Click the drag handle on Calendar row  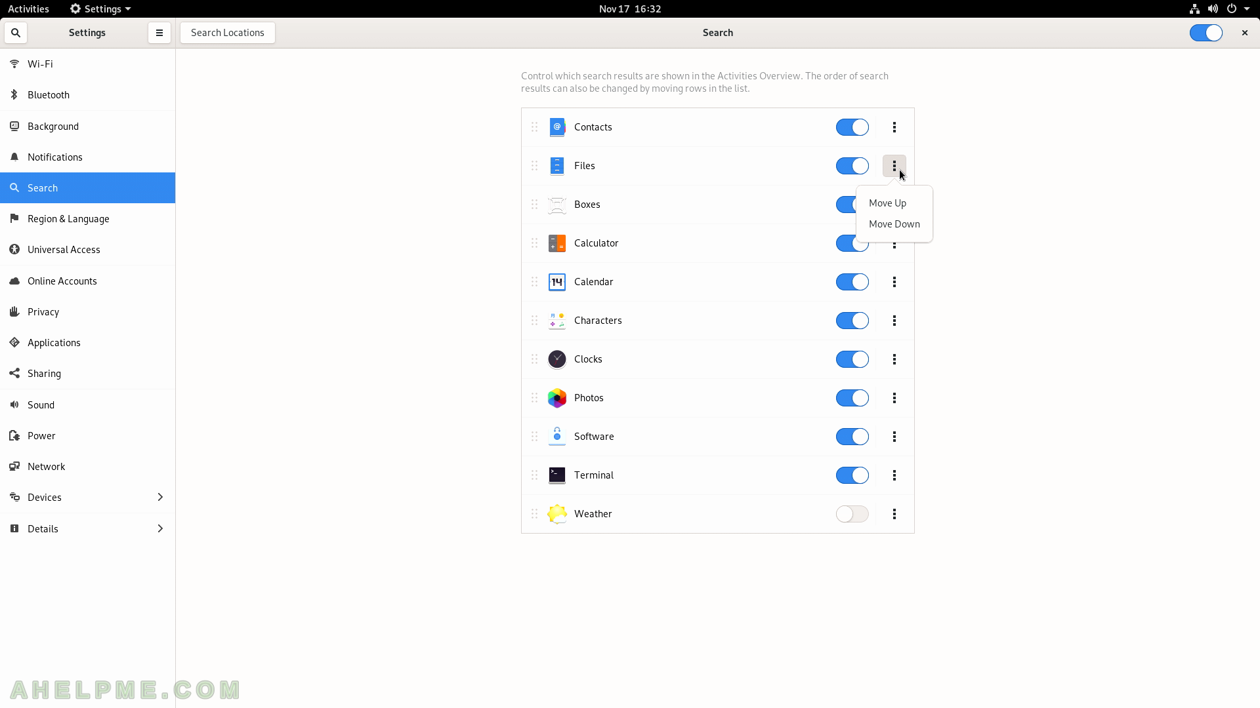click(534, 282)
